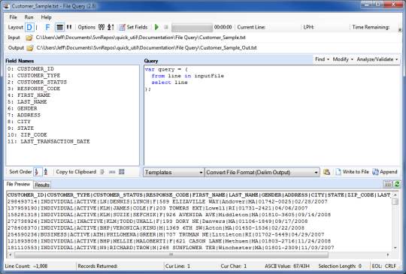The width and height of the screenshot is (406, 274).
Task: Select field 9: STATE
Action: point(21,128)
